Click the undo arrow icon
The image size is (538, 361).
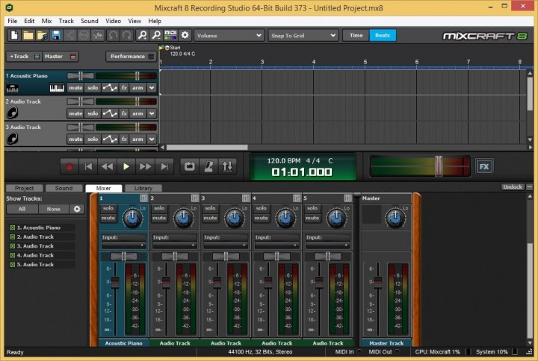[x=114, y=35]
